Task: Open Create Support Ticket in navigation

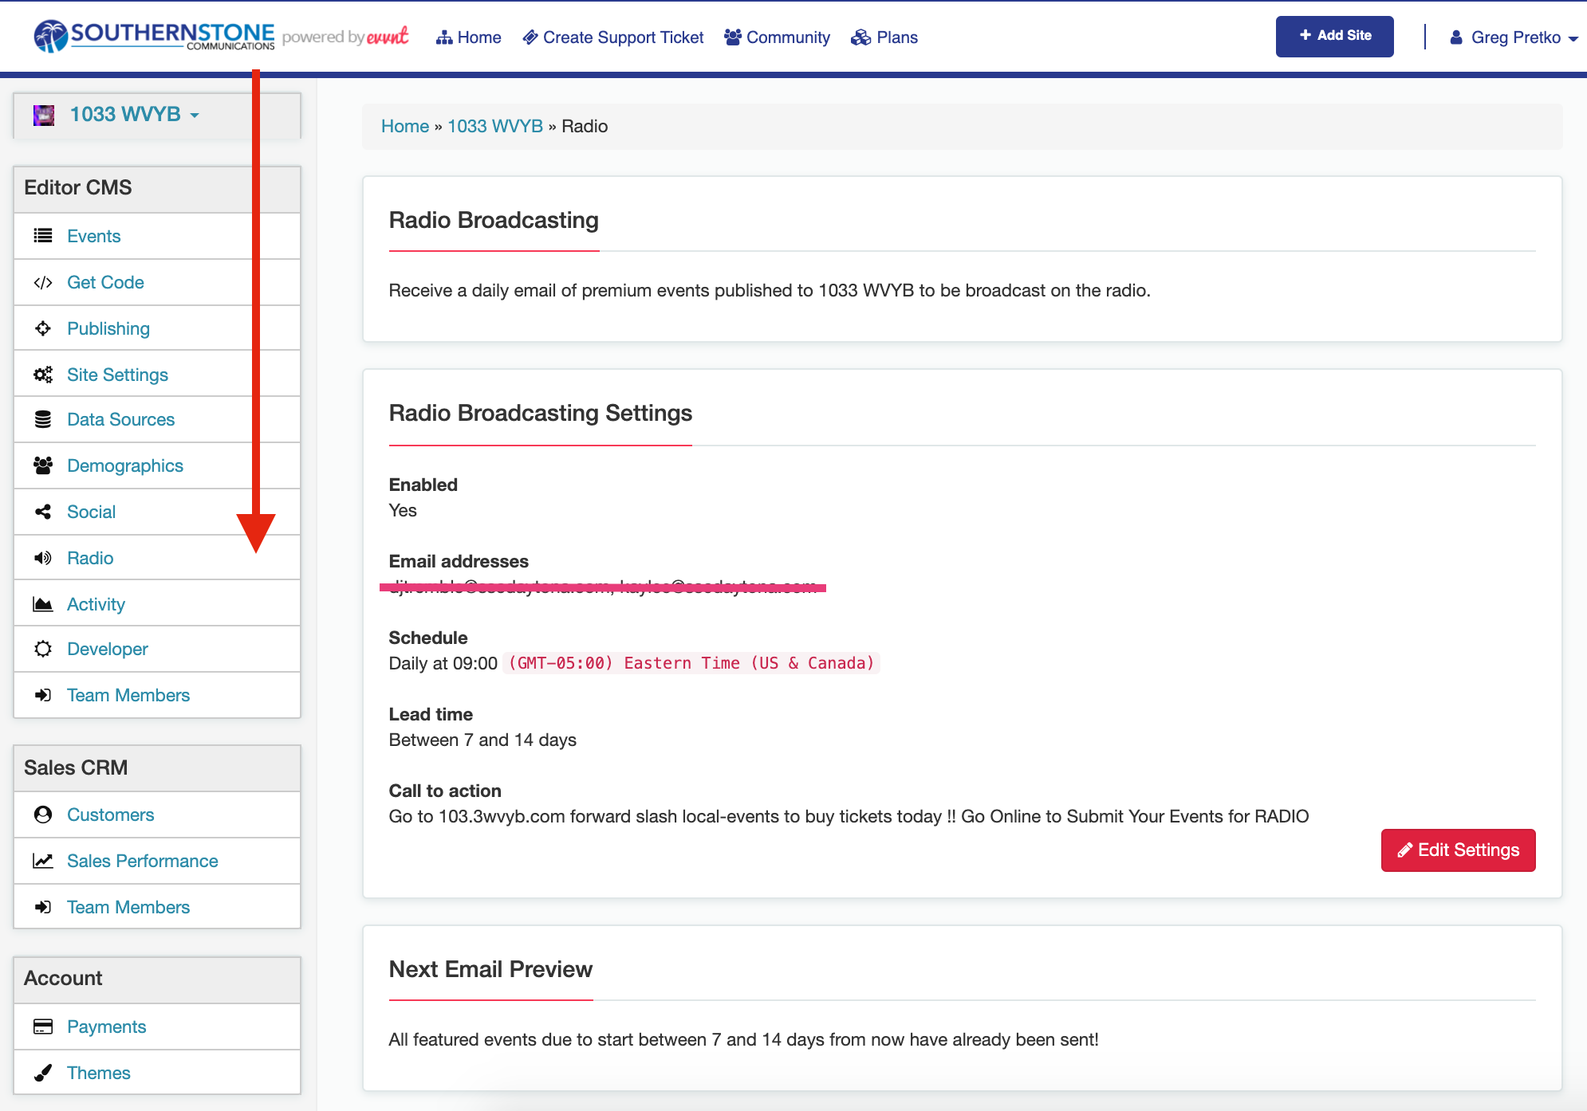Action: (613, 37)
